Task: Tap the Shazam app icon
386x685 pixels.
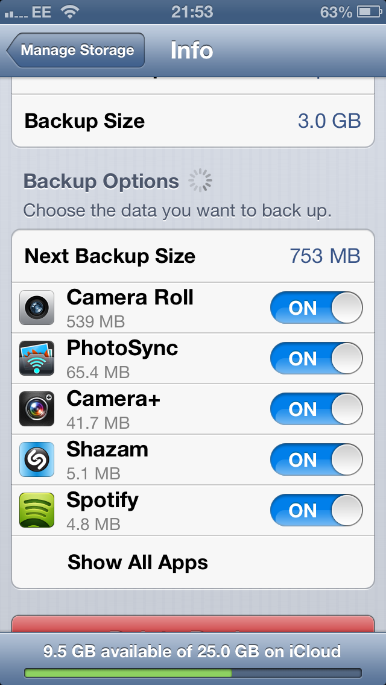Action: (x=37, y=460)
